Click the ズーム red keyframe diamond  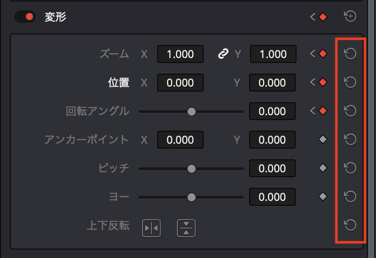323,54
